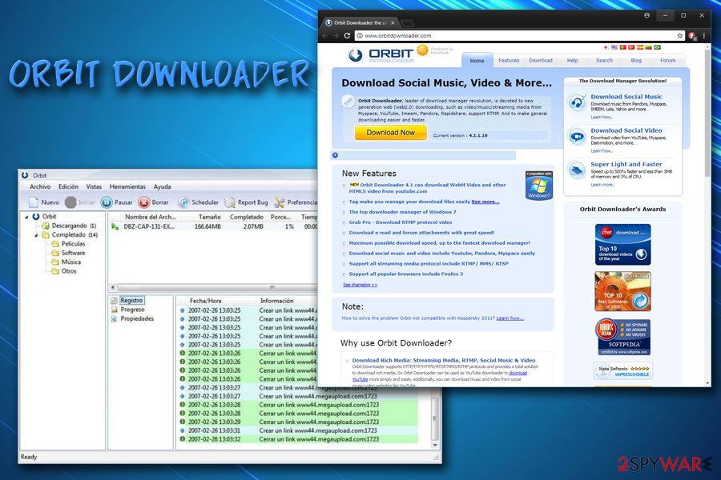Open the Herramientas menu
Viewport: 721px width, 480px height.
click(127, 186)
